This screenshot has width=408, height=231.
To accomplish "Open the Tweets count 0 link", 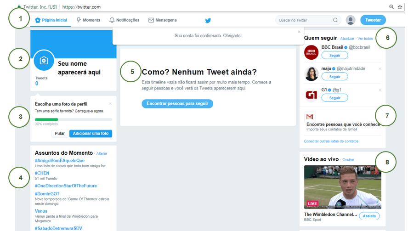I will pyautogui.click(x=37, y=83).
